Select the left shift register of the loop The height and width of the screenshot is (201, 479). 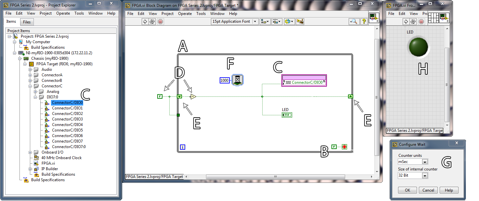[x=180, y=96]
